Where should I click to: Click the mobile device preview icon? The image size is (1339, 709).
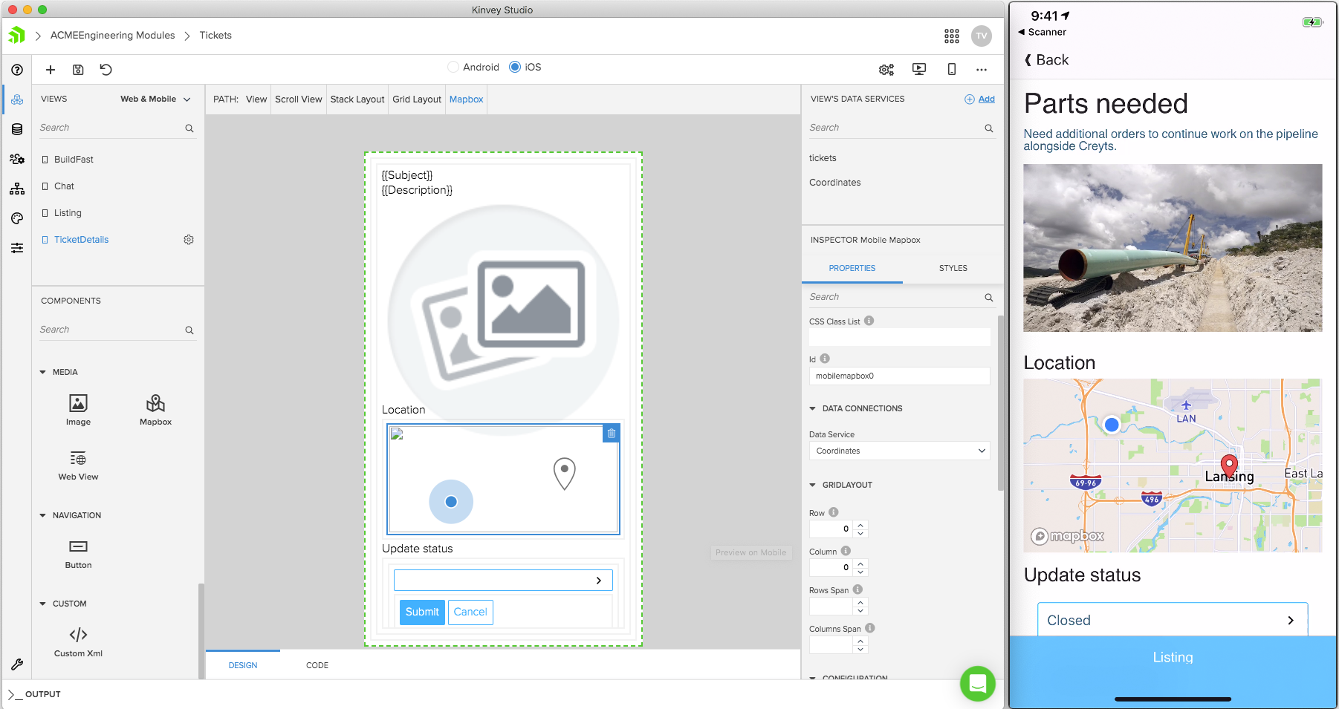click(x=951, y=69)
